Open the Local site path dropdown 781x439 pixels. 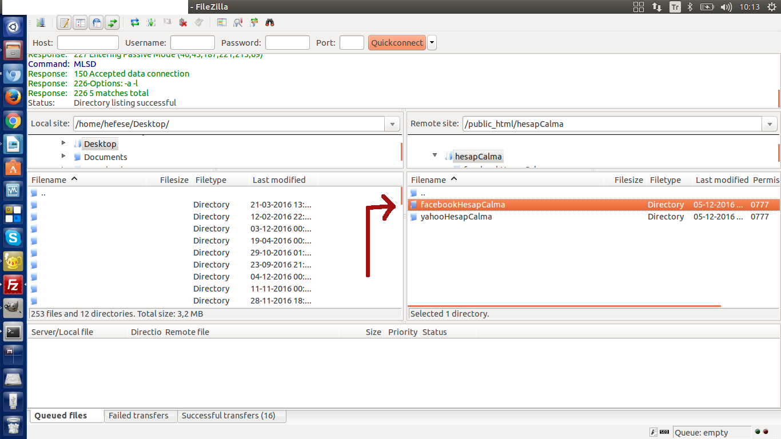click(392, 124)
